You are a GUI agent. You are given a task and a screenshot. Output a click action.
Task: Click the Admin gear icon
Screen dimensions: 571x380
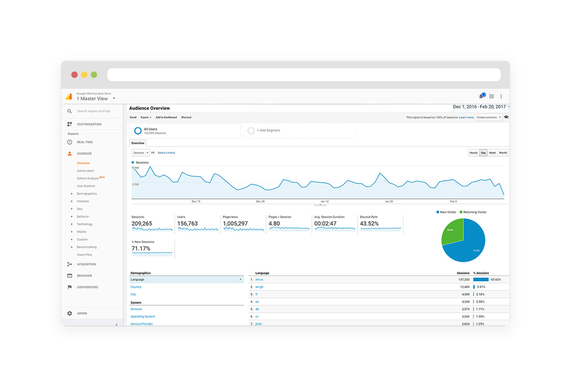coord(70,313)
